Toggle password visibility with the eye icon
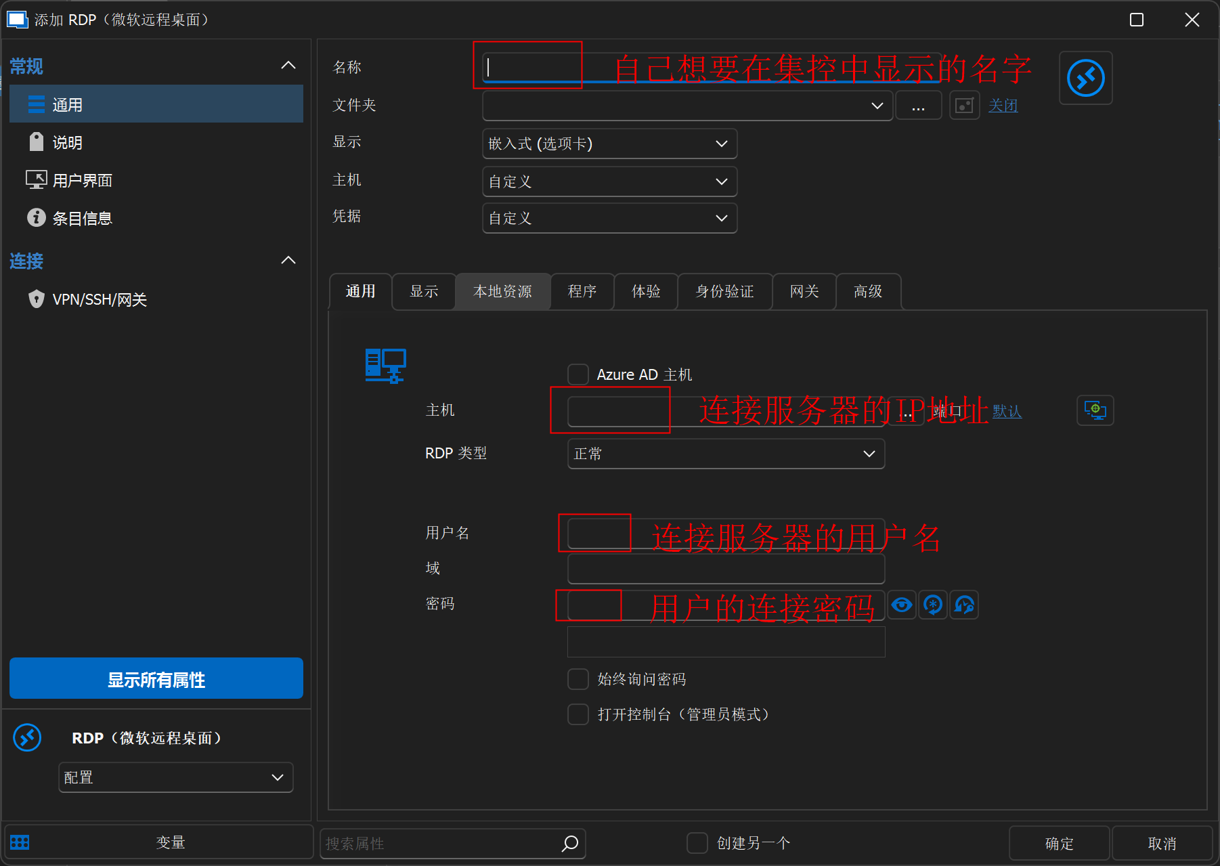Image resolution: width=1220 pixels, height=866 pixels. [901, 605]
